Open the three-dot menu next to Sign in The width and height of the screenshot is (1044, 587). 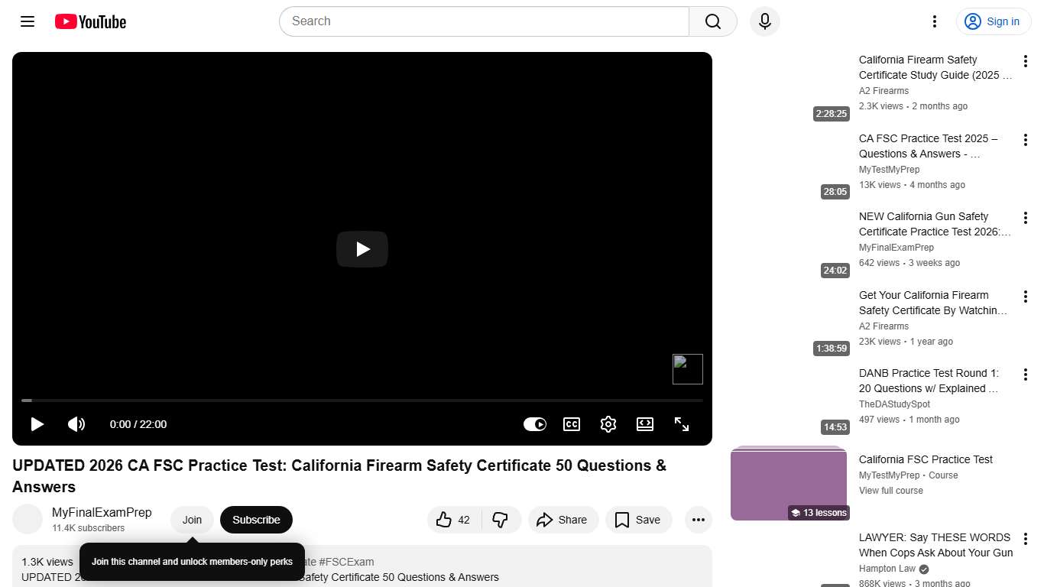coord(934,21)
